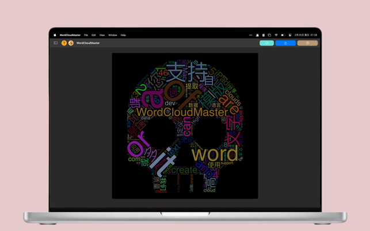This screenshot has height=231, width=370.
Task: Open the Edit menu
Action: [94, 35]
